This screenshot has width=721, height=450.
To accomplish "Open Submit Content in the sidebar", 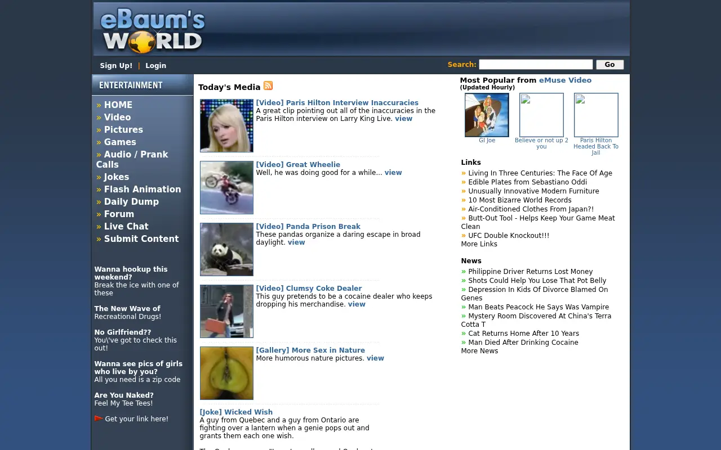I will [141, 239].
